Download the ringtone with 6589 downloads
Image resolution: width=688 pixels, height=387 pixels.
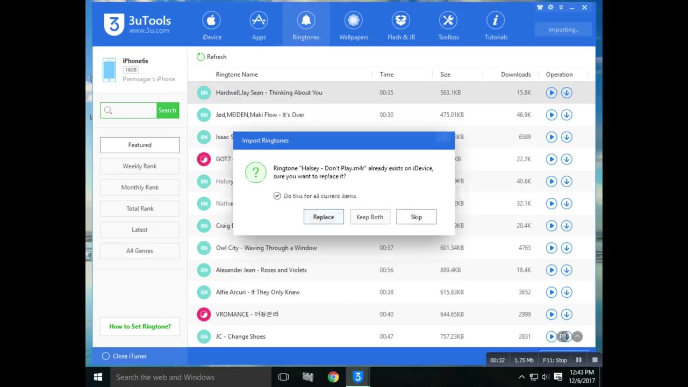[x=567, y=137]
